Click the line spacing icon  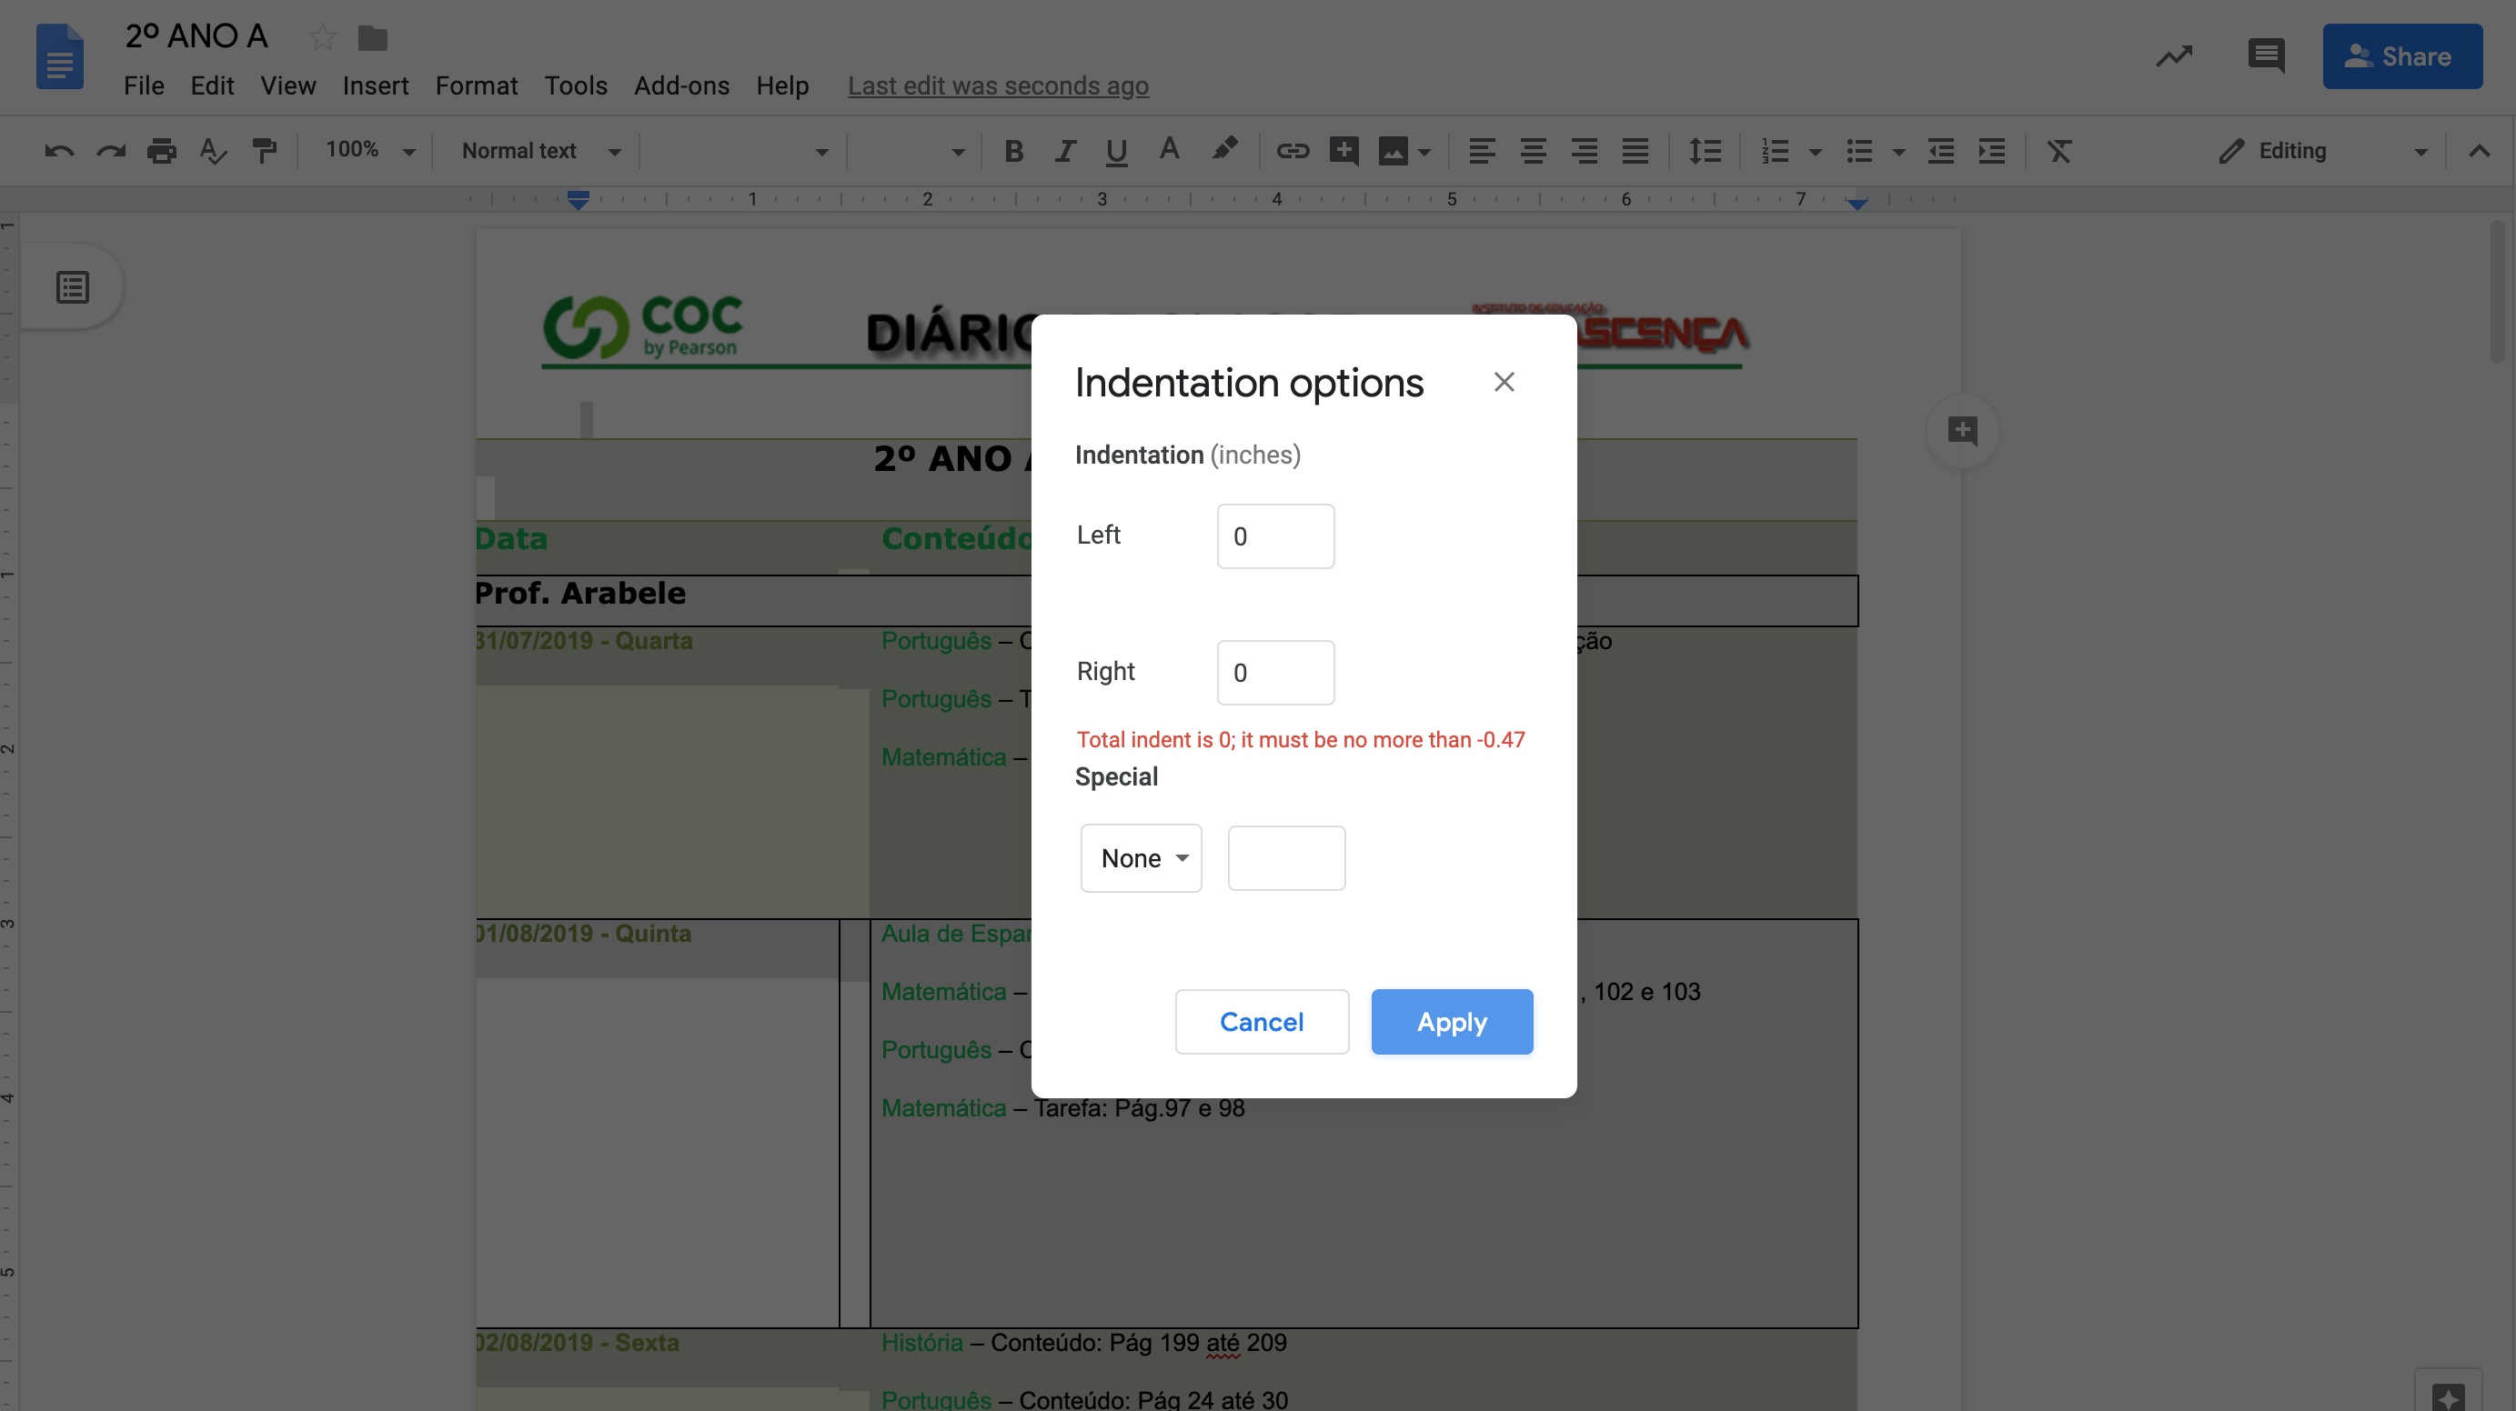[1705, 150]
